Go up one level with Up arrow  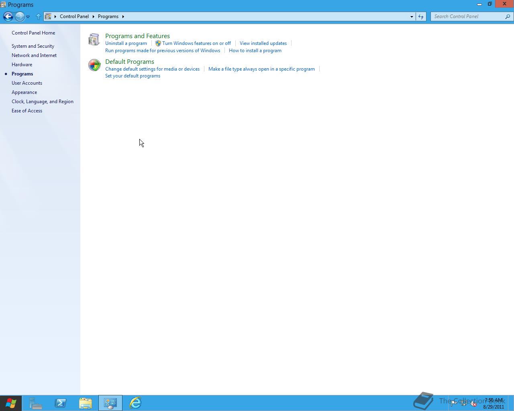coord(39,16)
